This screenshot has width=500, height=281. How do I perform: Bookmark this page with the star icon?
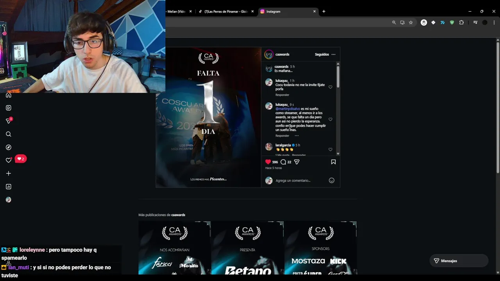[x=411, y=23]
